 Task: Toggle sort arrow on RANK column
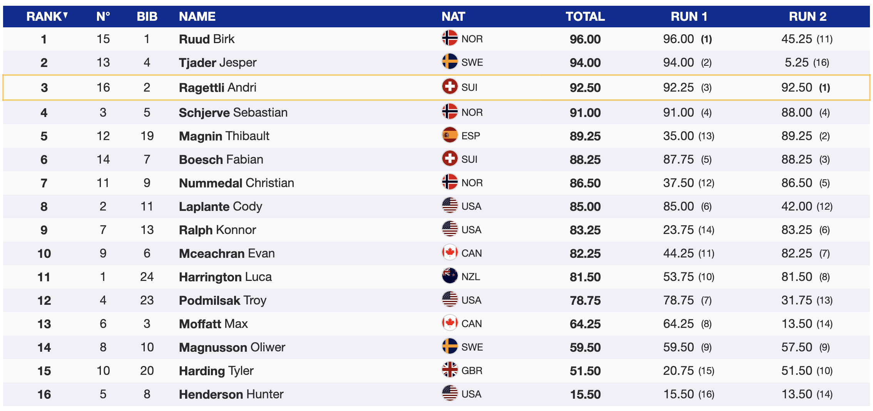(66, 15)
